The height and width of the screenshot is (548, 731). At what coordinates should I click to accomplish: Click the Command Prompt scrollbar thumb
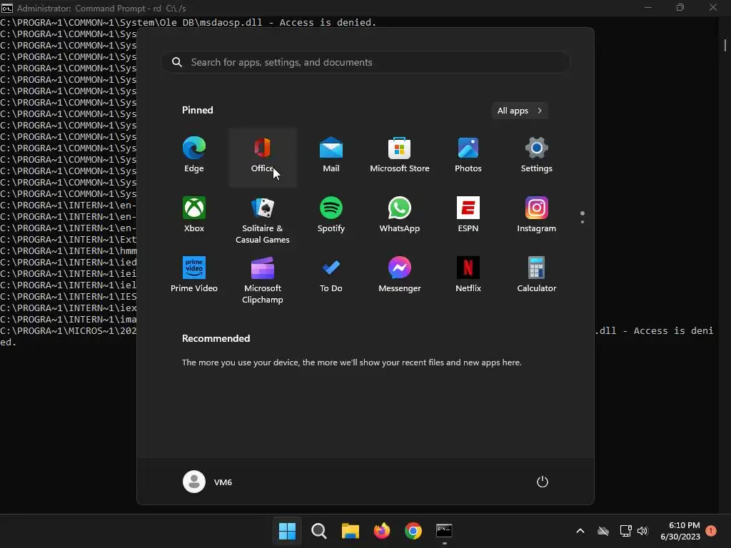coord(725,45)
